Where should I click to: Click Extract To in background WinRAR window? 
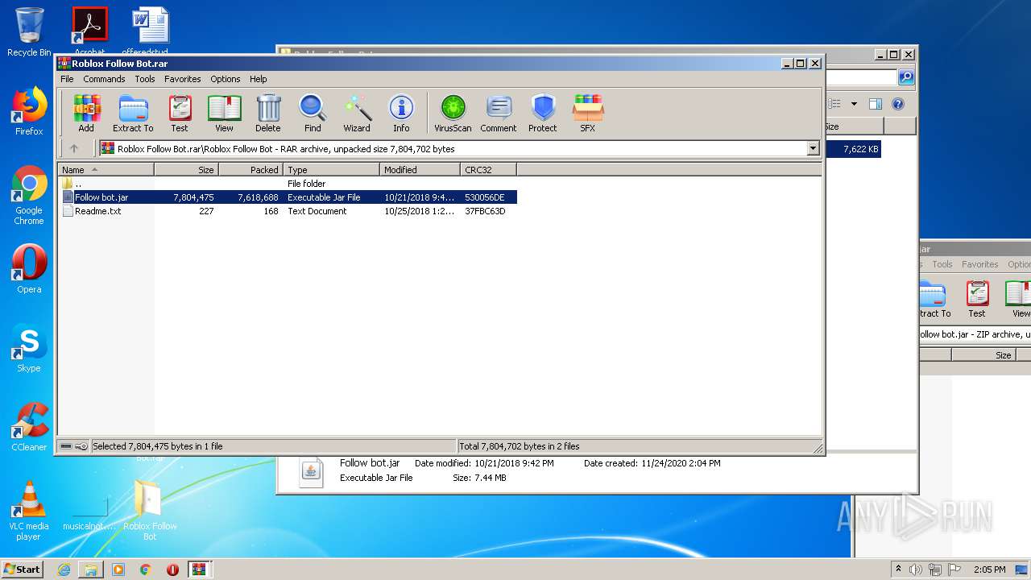tap(934, 299)
